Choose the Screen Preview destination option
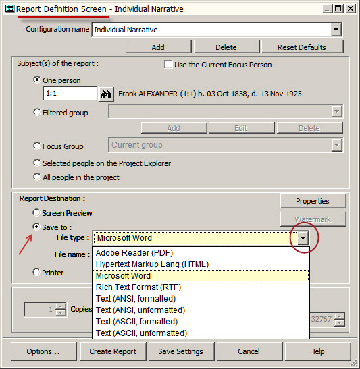The width and height of the screenshot is (360, 369). [36, 212]
